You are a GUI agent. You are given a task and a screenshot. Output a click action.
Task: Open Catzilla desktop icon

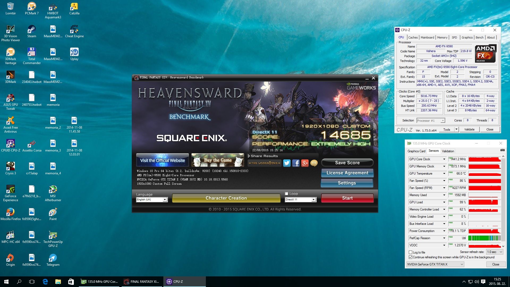74,9
